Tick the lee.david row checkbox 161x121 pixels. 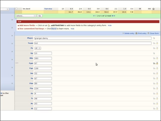point(16,9)
